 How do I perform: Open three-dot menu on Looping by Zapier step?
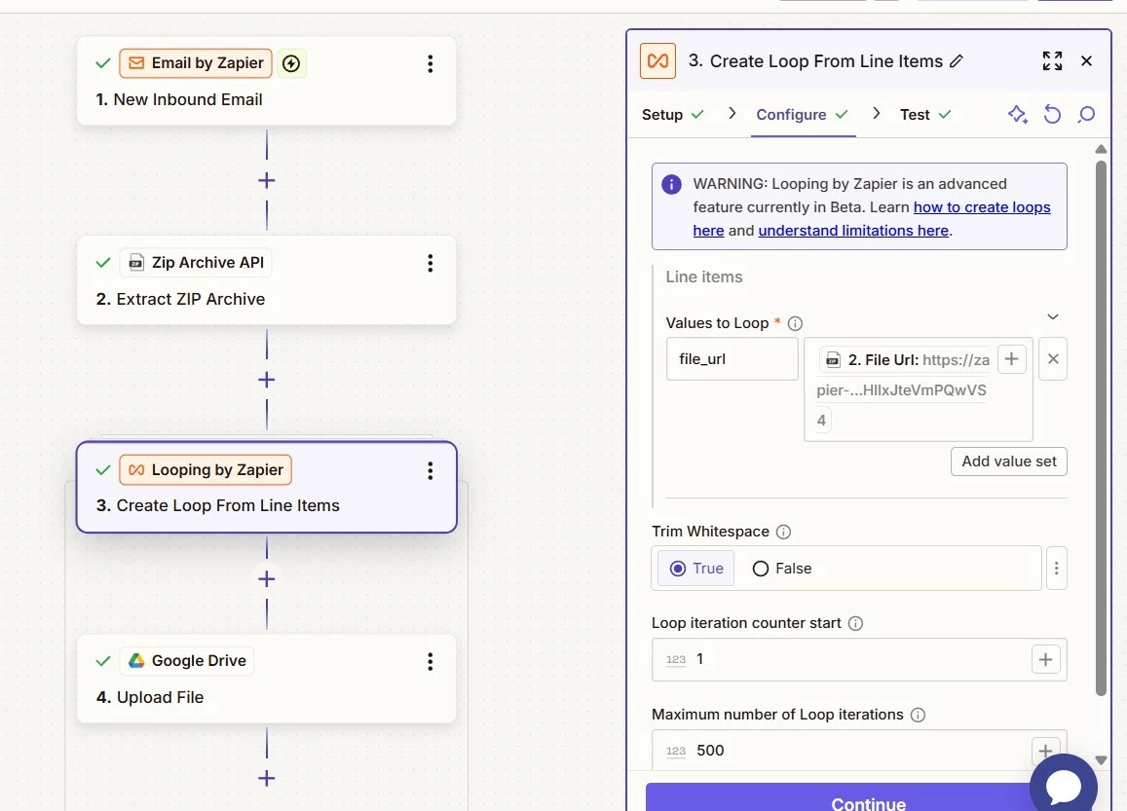click(x=430, y=470)
